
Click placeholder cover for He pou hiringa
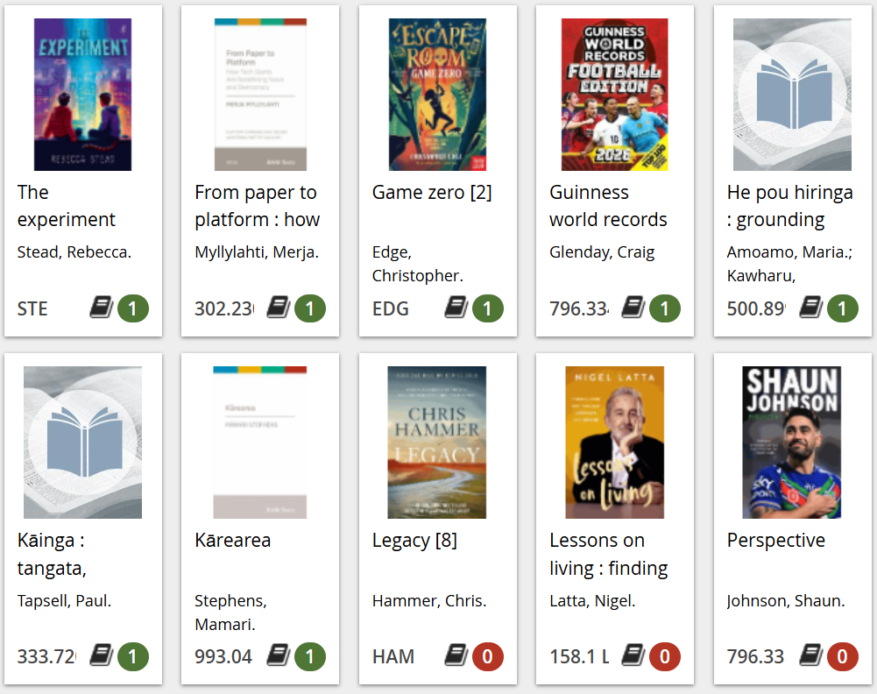tap(792, 95)
